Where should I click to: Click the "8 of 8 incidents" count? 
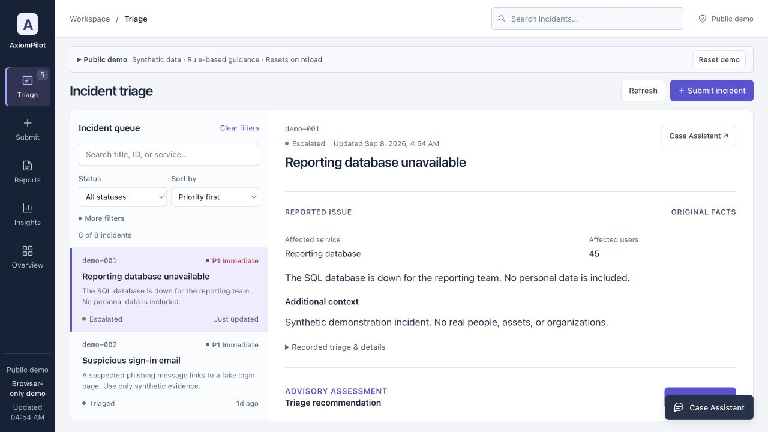tap(105, 235)
